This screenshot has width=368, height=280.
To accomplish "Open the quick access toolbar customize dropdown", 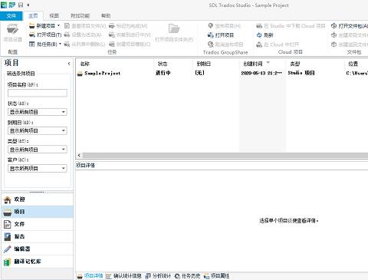I will click(28, 5).
